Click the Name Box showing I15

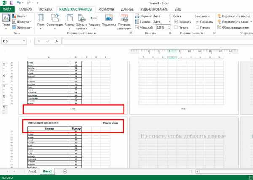tap(12, 41)
